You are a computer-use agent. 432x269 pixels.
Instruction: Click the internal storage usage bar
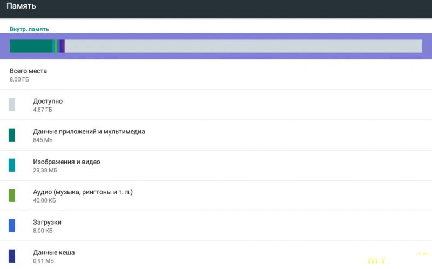click(x=216, y=46)
